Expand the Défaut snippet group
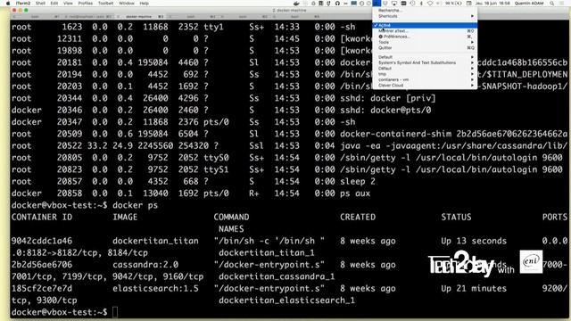 [425, 69]
